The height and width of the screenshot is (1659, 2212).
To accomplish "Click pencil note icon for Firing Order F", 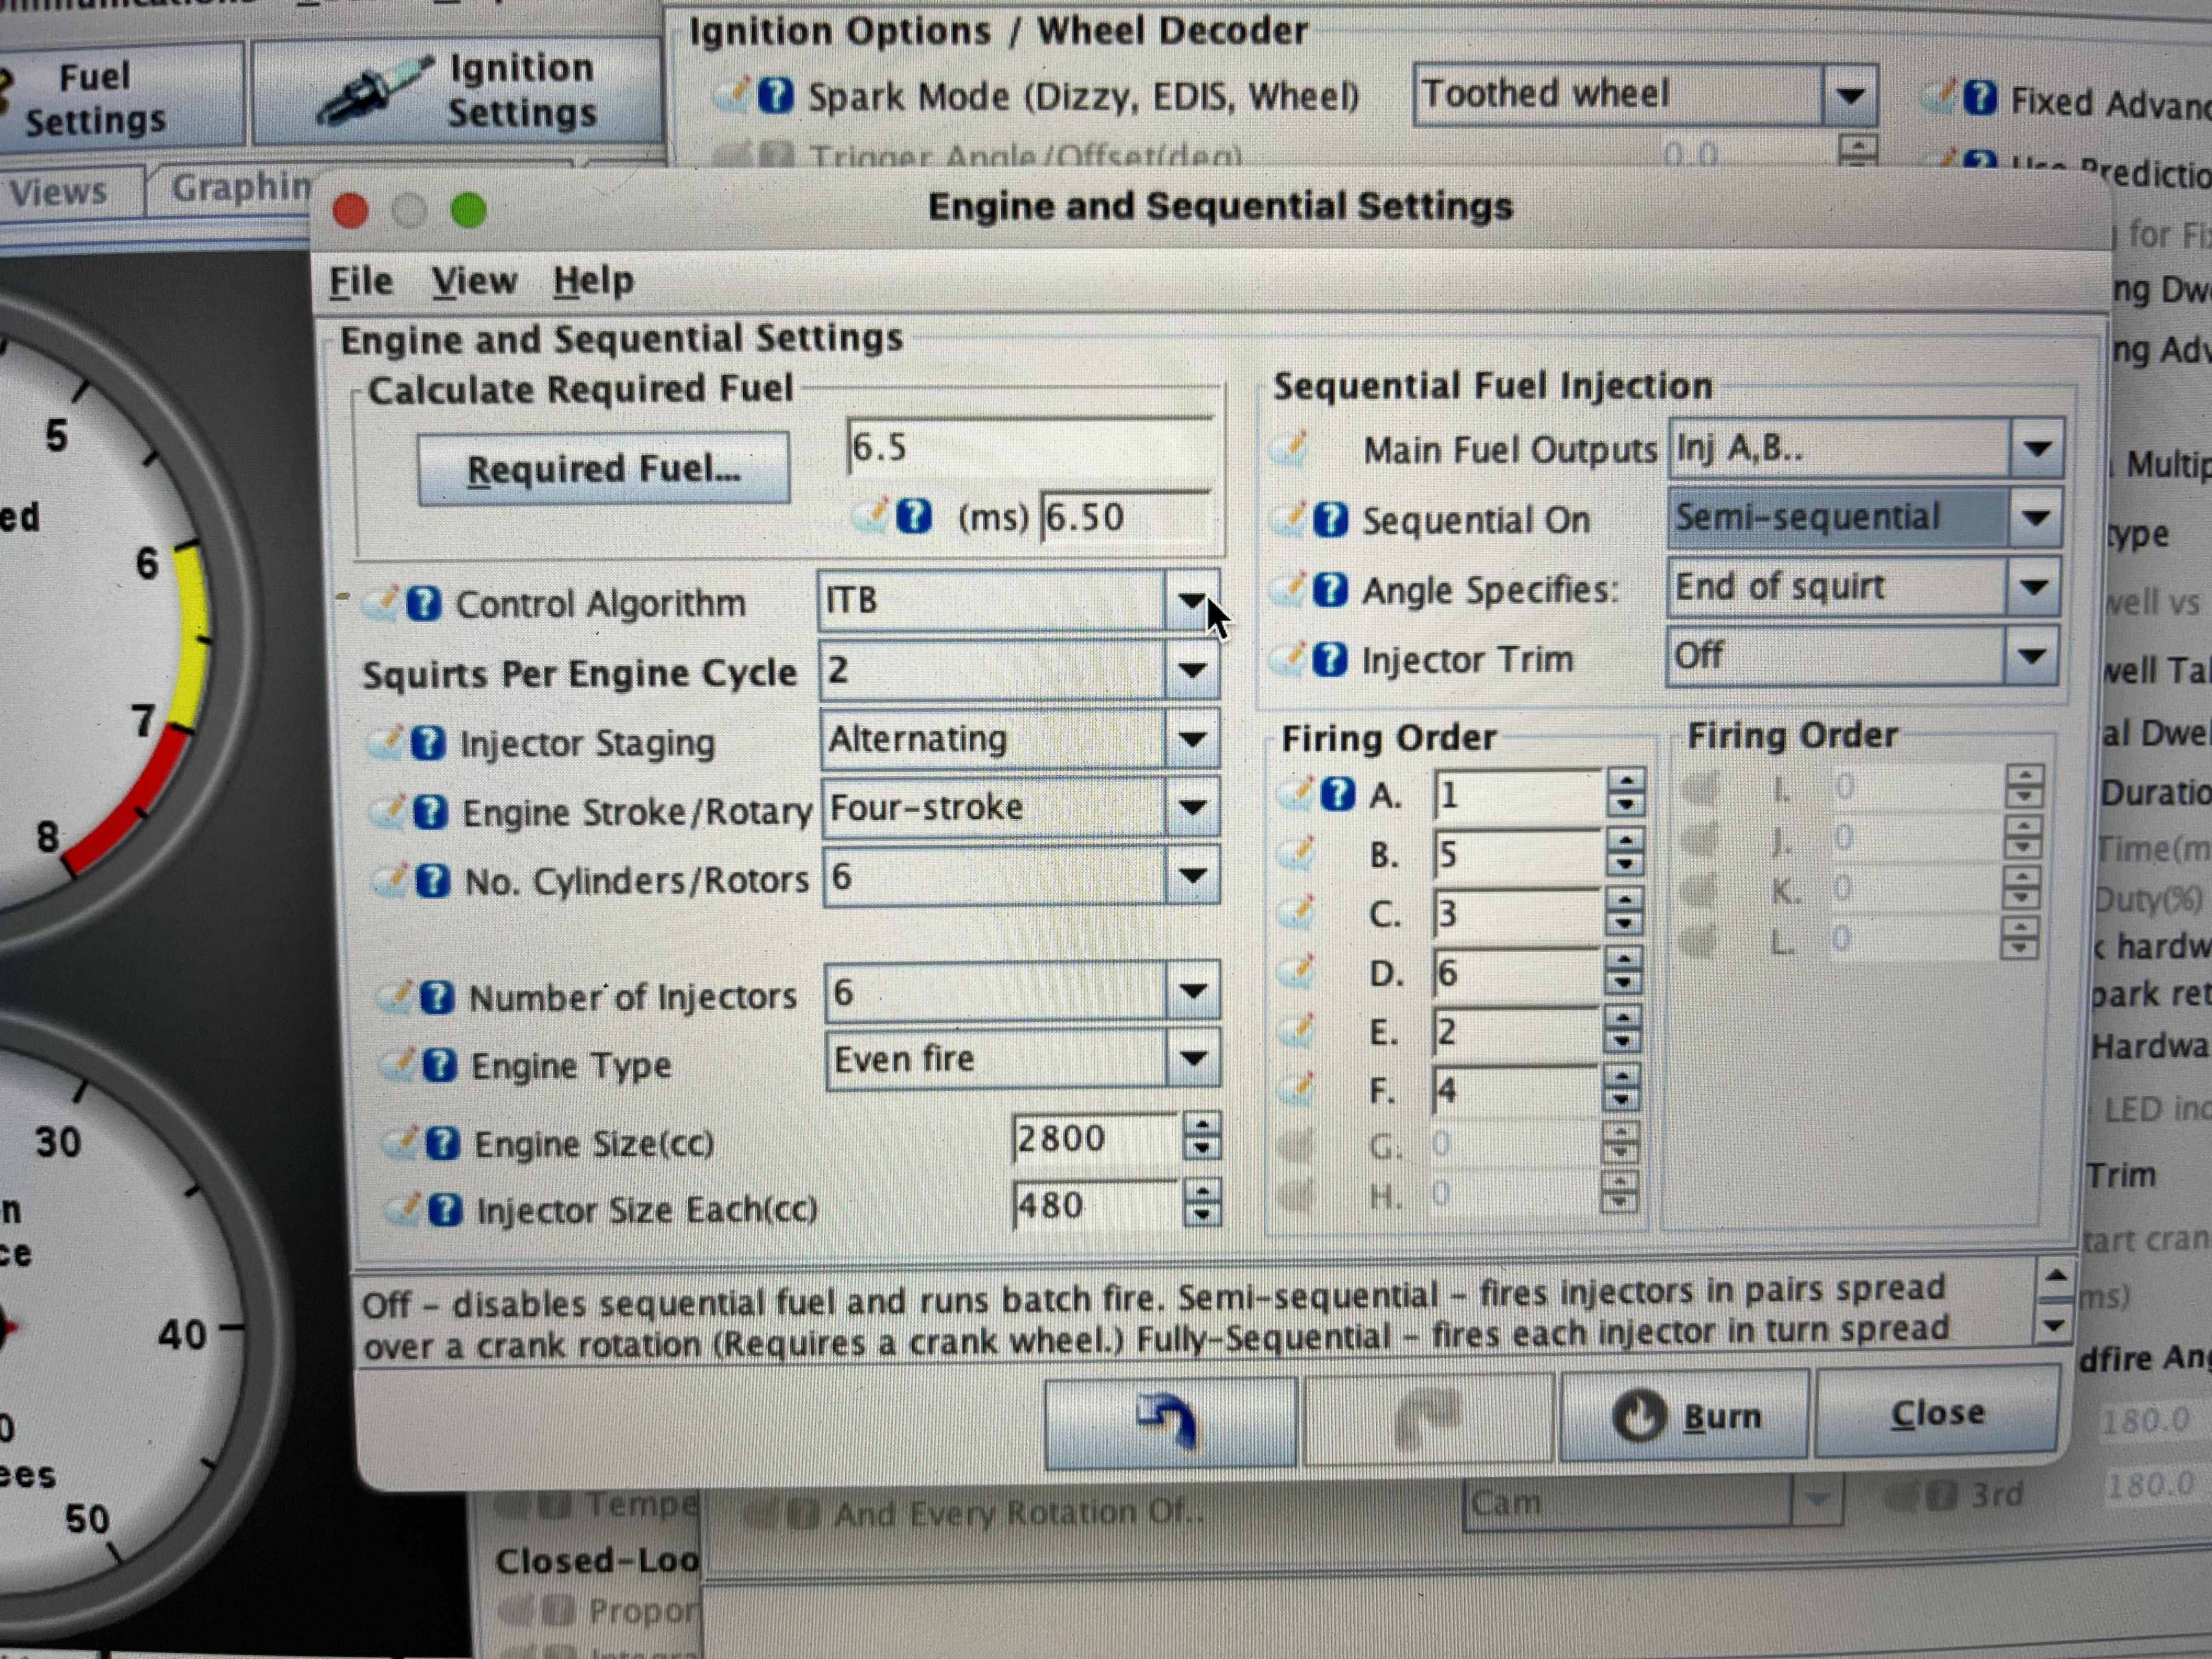I will click(x=1297, y=1088).
